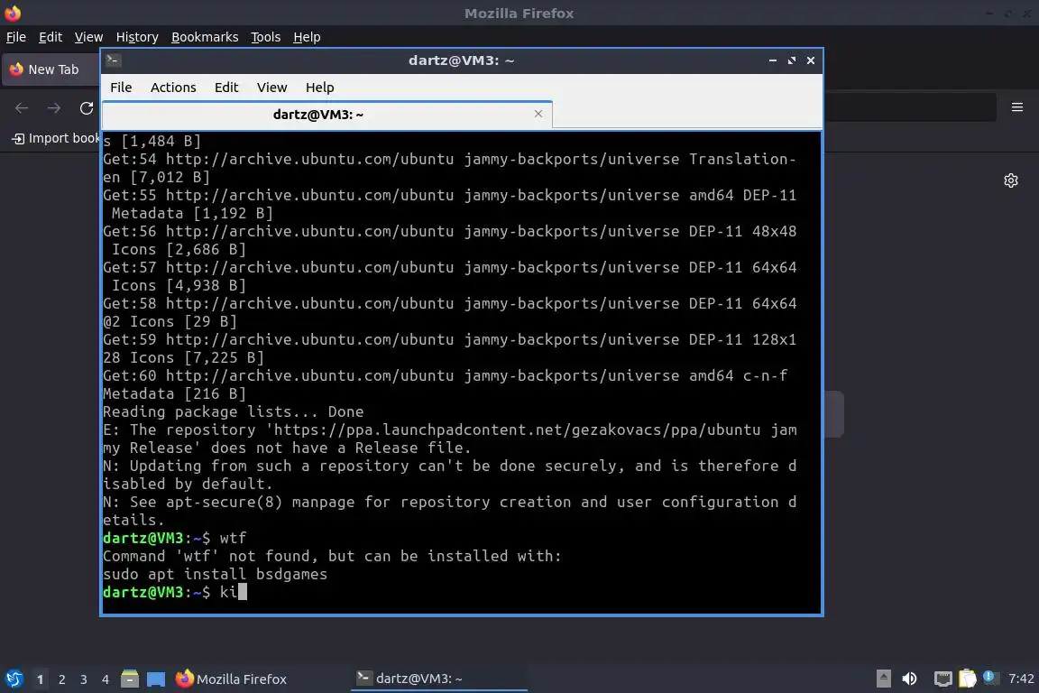Open the terminal Edit menu
Screen dimensions: 1039x693
tap(226, 88)
